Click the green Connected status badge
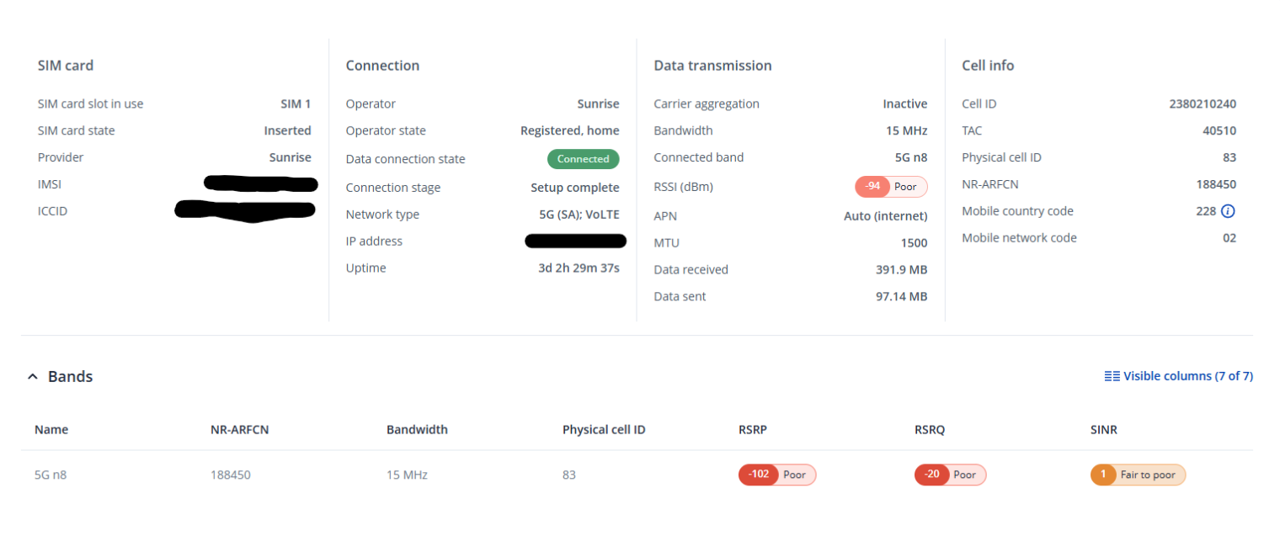The height and width of the screenshot is (536, 1280). coord(583,159)
